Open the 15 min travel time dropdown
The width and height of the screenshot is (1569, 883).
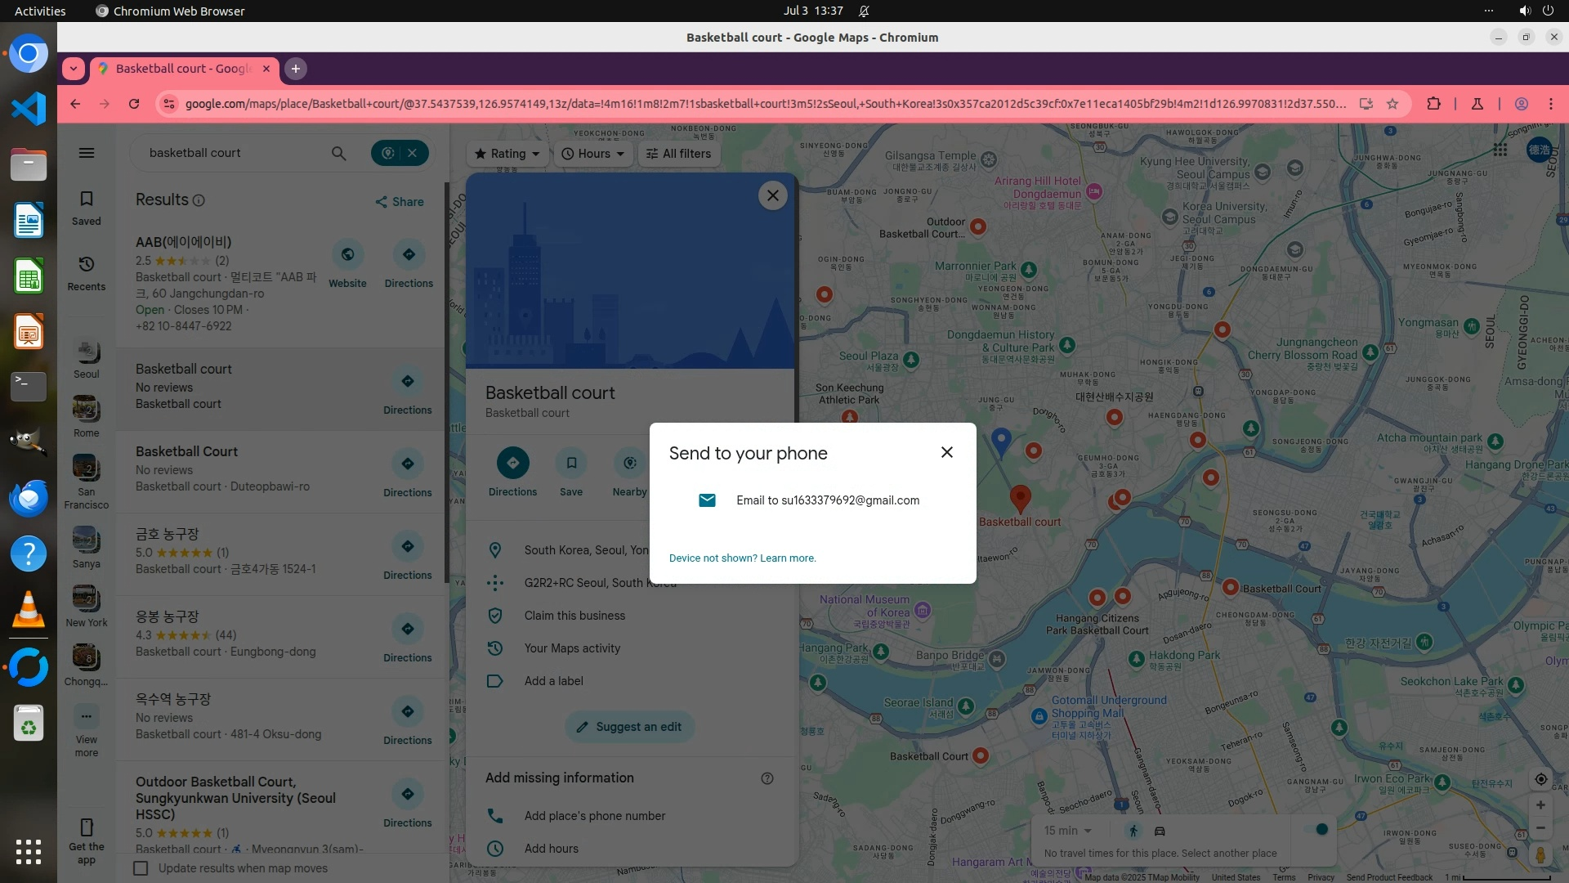tap(1067, 831)
